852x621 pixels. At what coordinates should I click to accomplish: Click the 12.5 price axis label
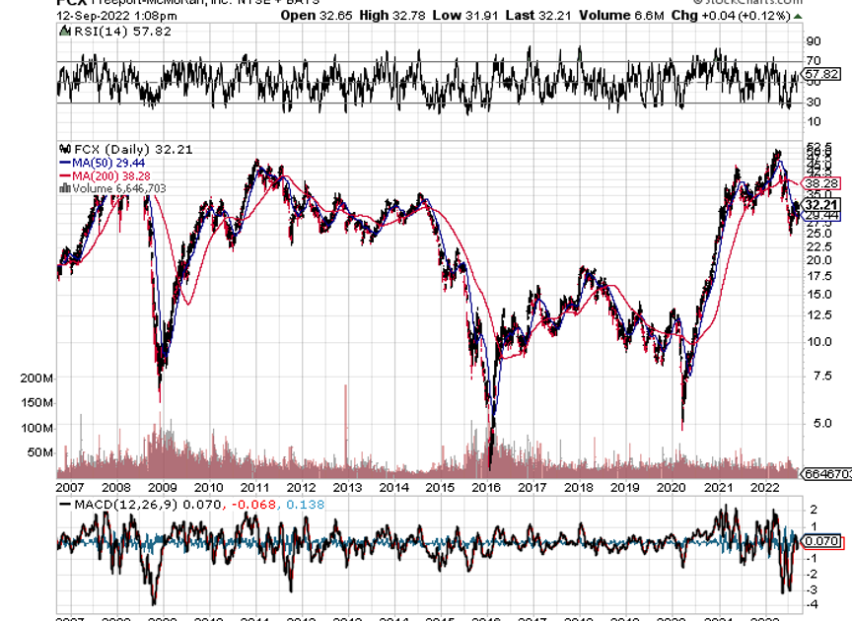(818, 315)
